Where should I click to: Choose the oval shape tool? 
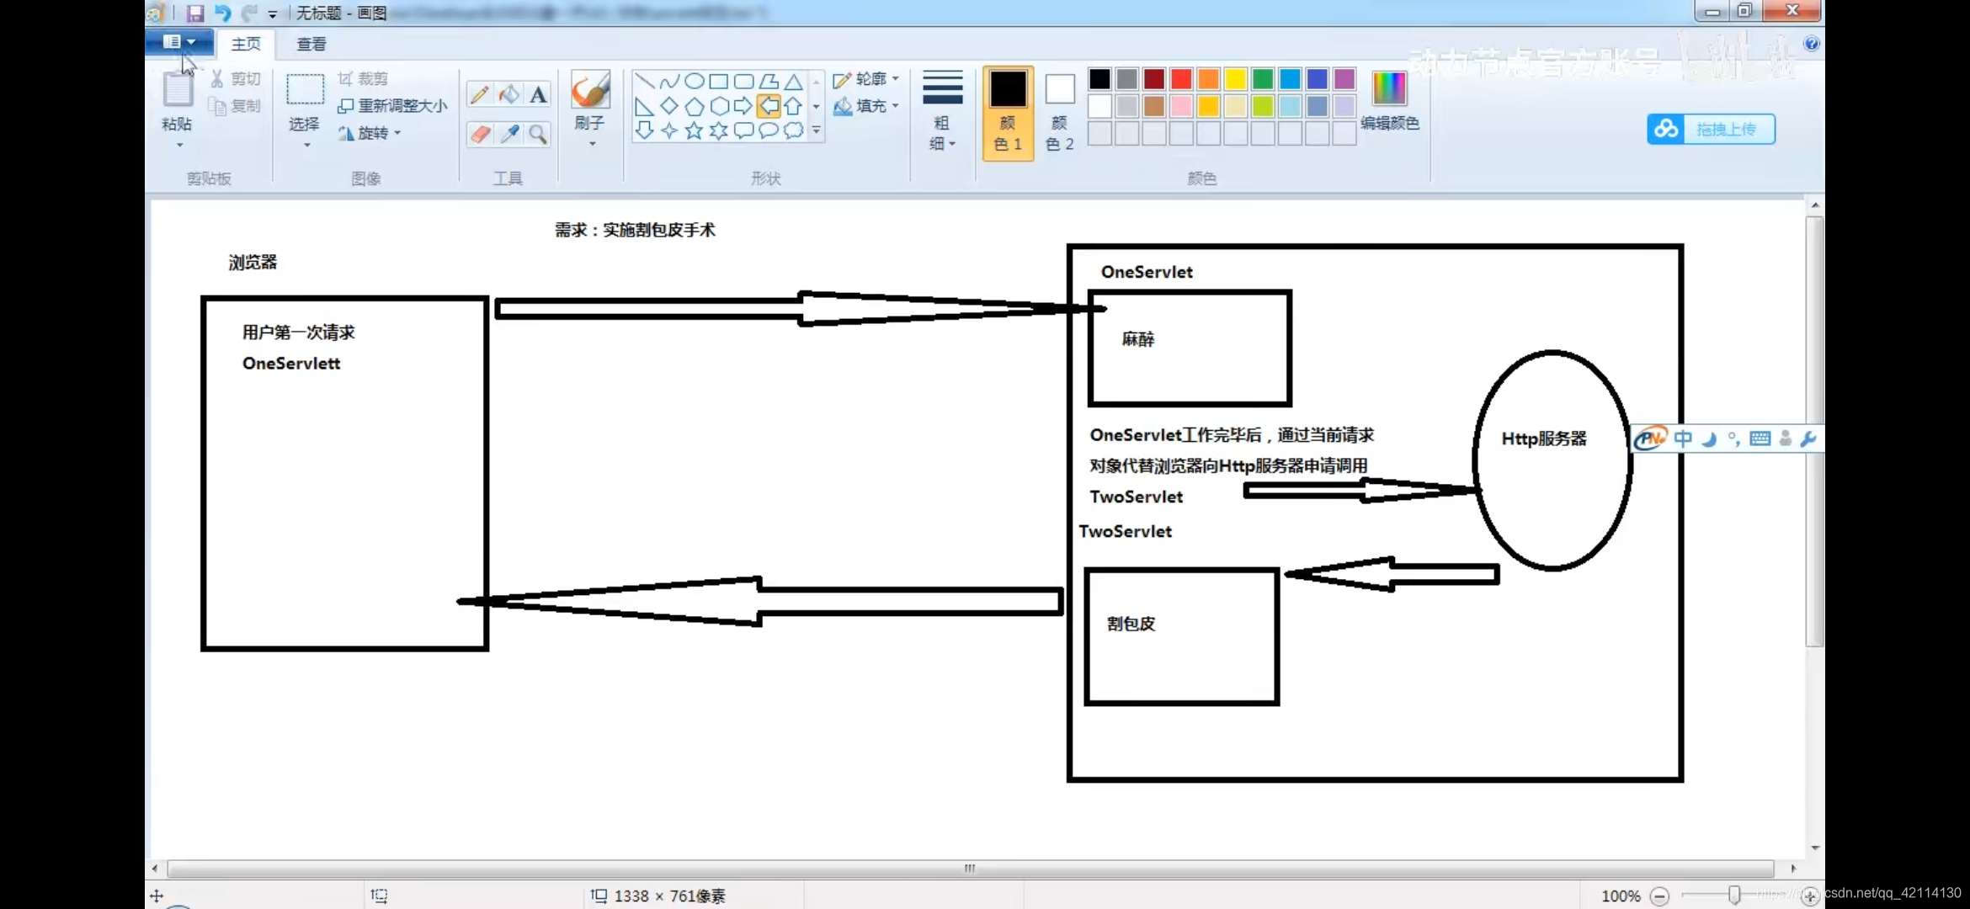click(x=694, y=81)
